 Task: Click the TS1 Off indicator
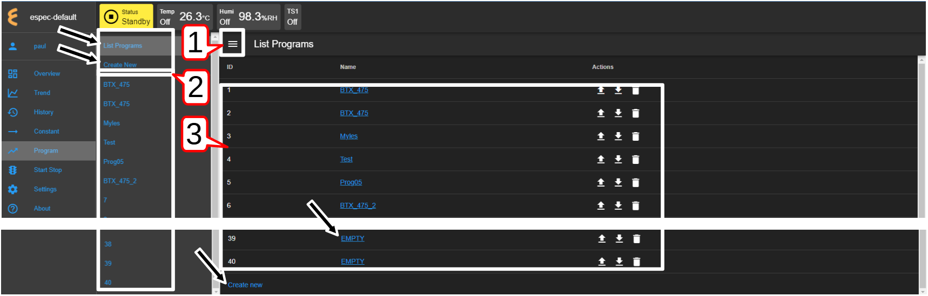point(292,17)
